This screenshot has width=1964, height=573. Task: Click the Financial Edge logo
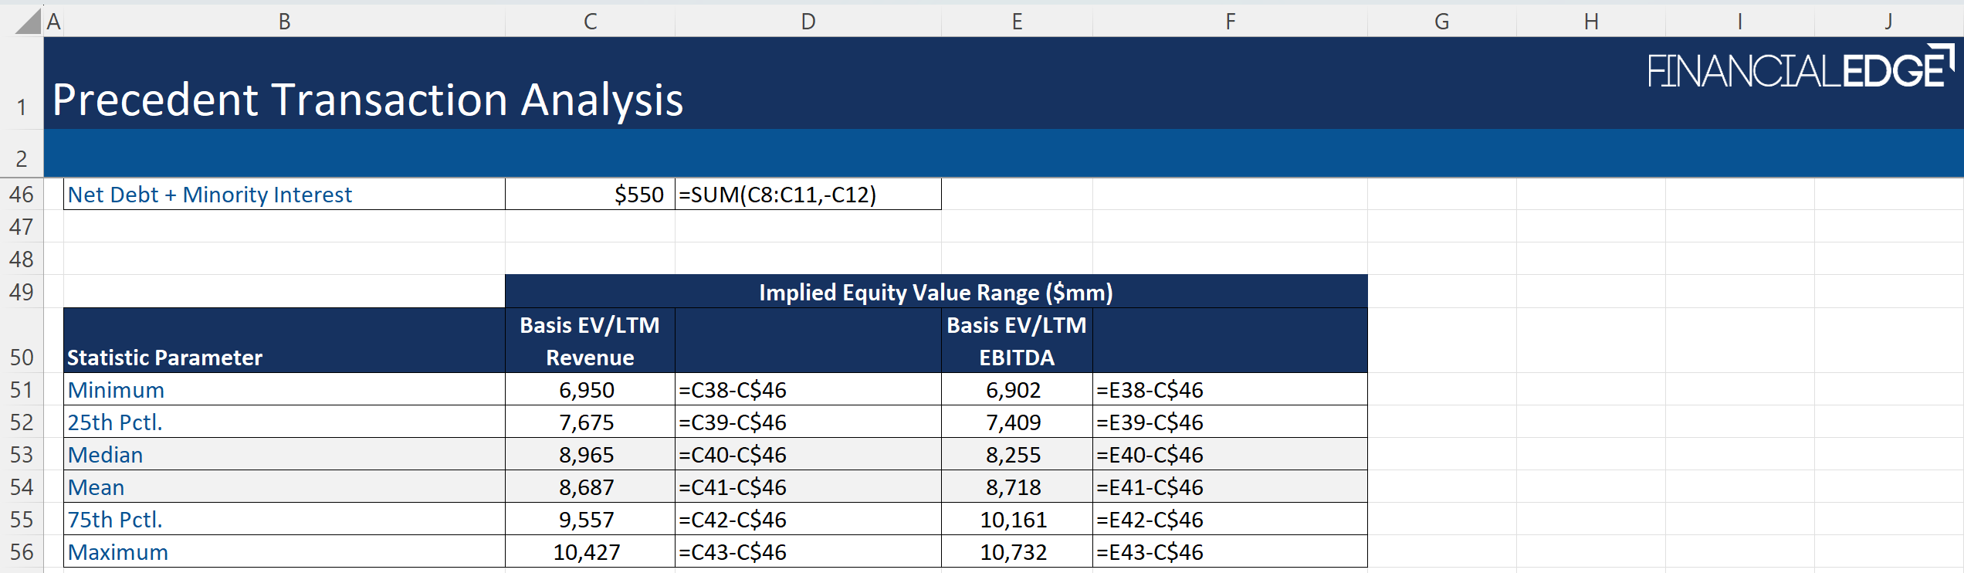coord(1799,69)
